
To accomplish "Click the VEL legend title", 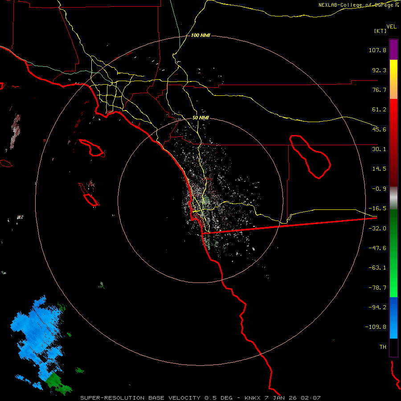I will click(x=391, y=26).
